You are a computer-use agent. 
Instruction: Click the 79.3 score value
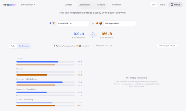(80, 82)
